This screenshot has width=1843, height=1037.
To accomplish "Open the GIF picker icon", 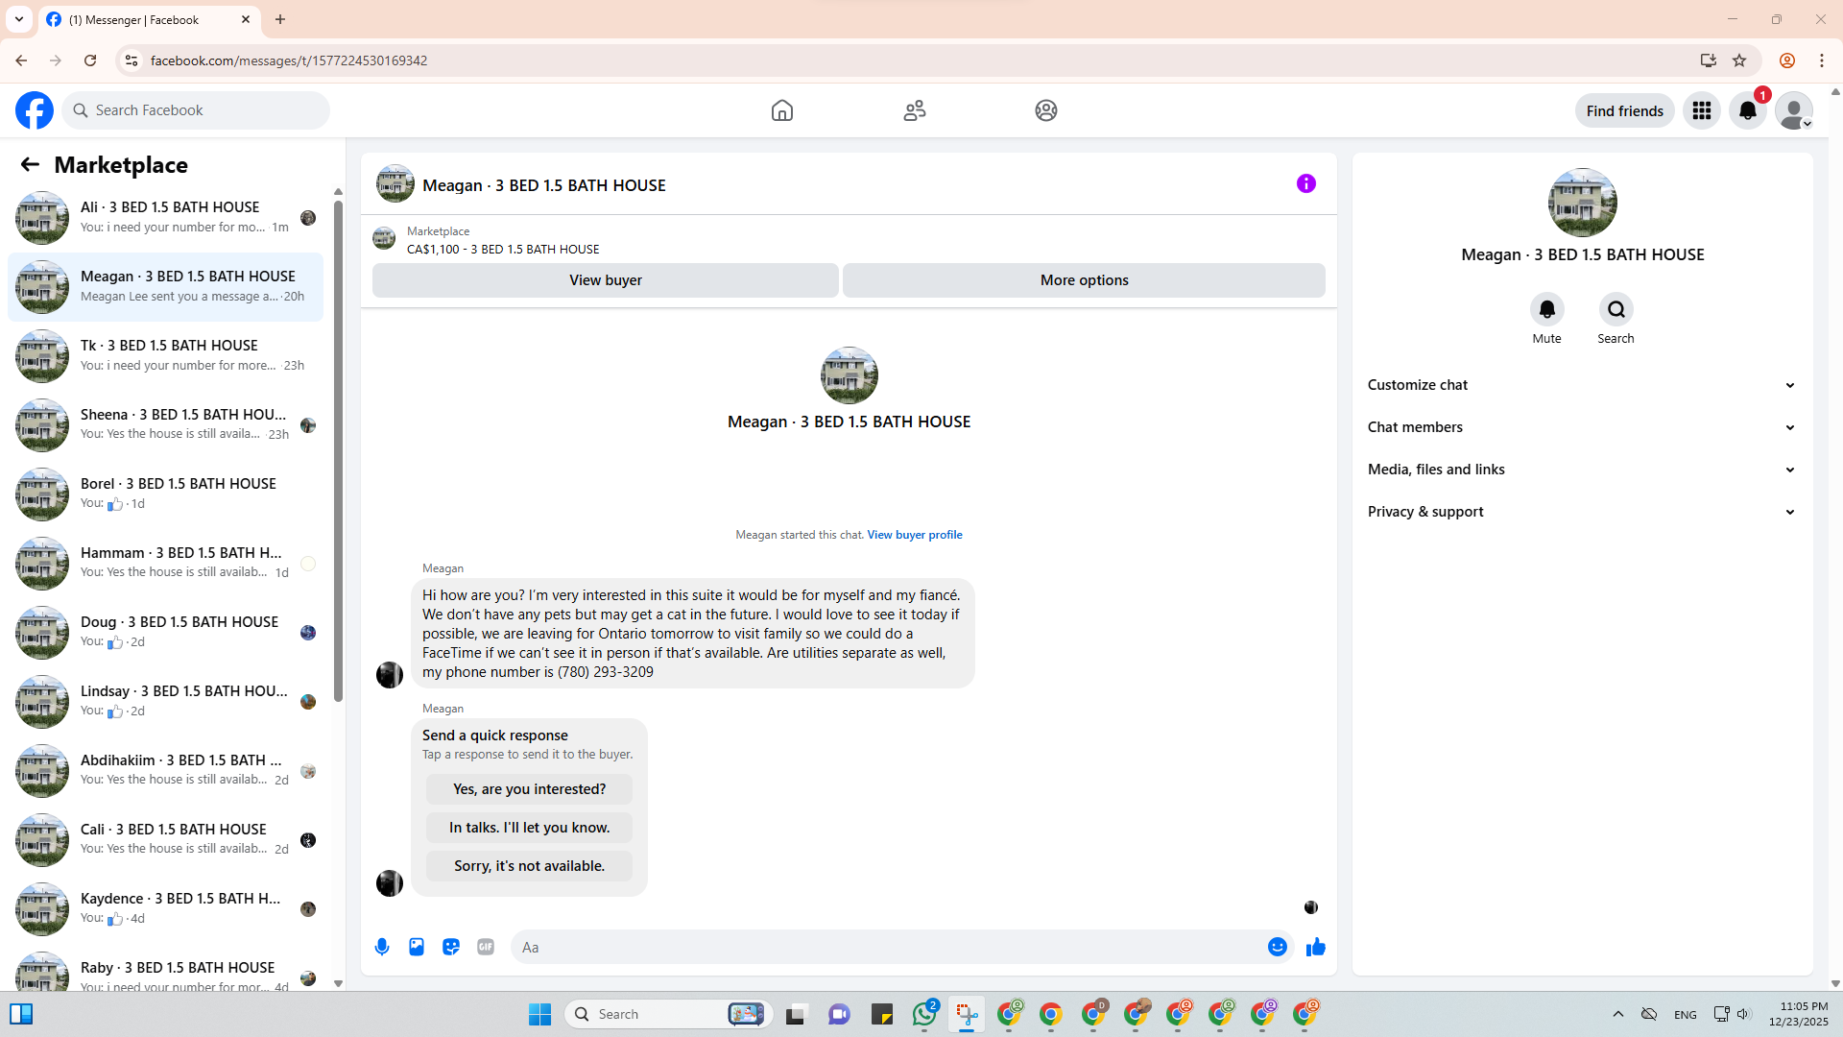I will pyautogui.click(x=486, y=947).
